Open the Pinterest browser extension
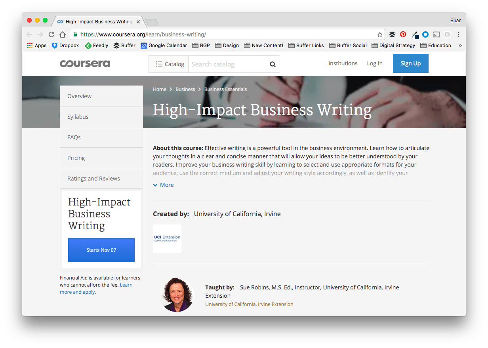Image resolution: width=488 pixels, height=348 pixels. [403, 34]
